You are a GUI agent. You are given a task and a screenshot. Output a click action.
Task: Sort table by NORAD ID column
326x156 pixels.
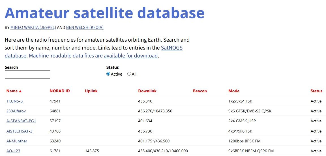59,91
